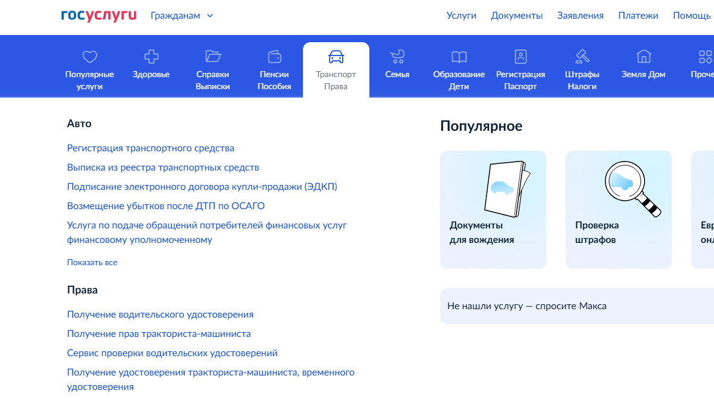Screen dimensions: 714x399
Task: Select the Регистрация Паспорт tab label
Action: [x=520, y=80]
